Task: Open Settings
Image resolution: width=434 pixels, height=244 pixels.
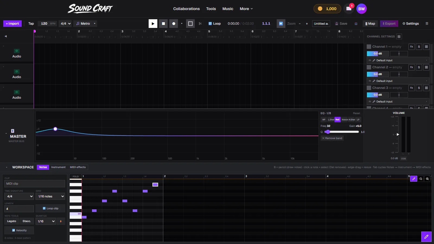Action: (411, 24)
